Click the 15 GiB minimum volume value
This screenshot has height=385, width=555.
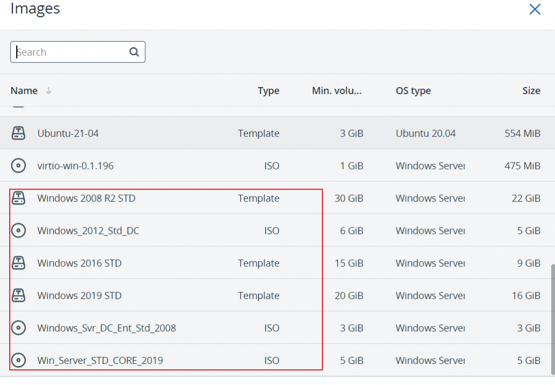click(349, 263)
